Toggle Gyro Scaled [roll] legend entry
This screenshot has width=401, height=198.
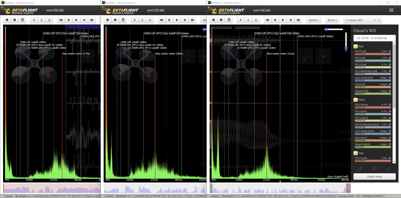(373, 79)
